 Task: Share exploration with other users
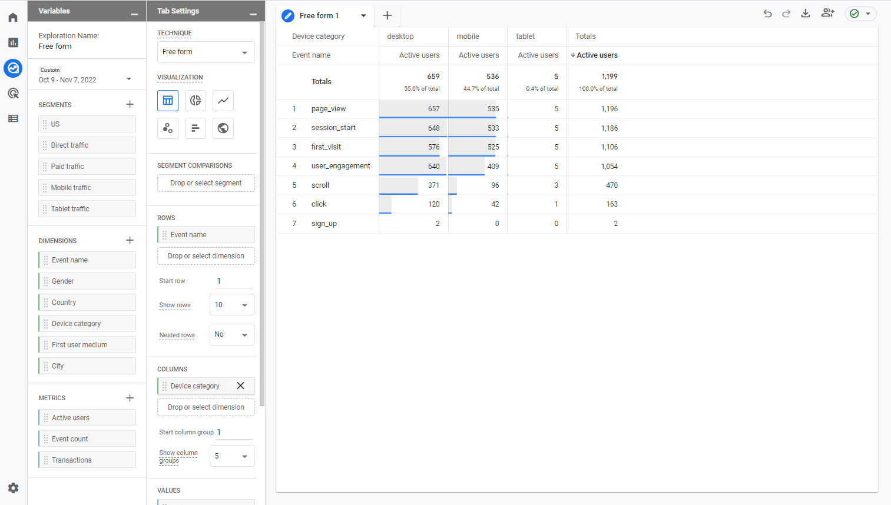[828, 14]
